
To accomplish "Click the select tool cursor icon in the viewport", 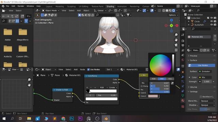I will pos(37,15).
